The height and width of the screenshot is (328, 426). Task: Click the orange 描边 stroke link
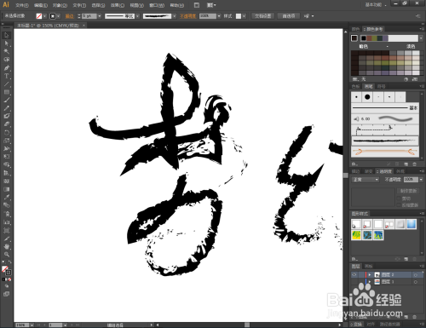tap(69, 16)
